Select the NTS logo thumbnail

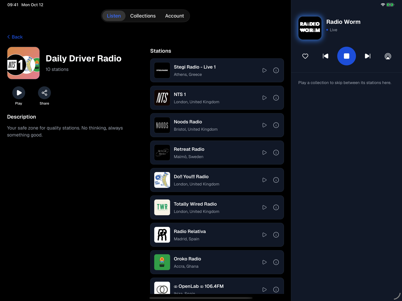tap(162, 98)
